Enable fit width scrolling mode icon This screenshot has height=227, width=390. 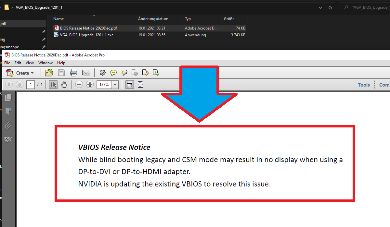[x=130, y=85]
